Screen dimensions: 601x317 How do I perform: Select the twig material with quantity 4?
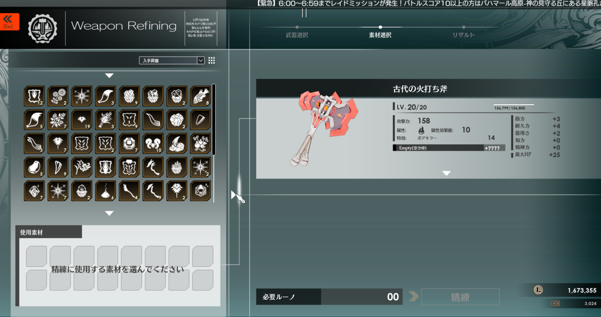point(129,191)
